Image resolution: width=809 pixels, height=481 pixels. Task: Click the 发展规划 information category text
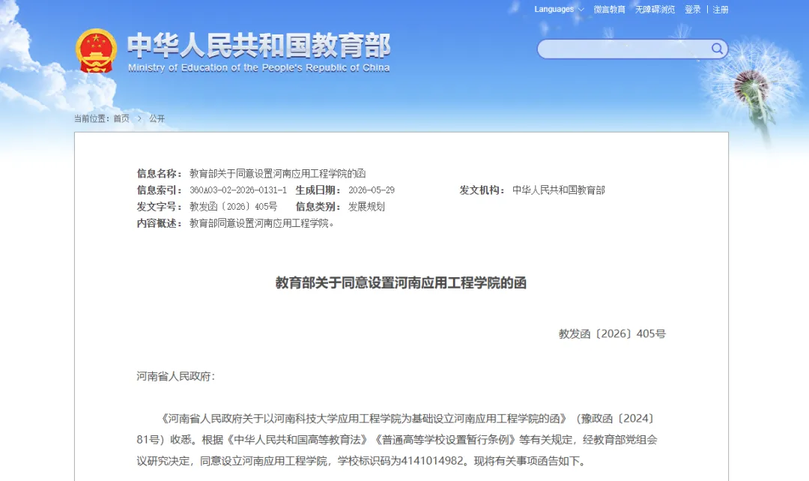pyautogui.click(x=366, y=207)
